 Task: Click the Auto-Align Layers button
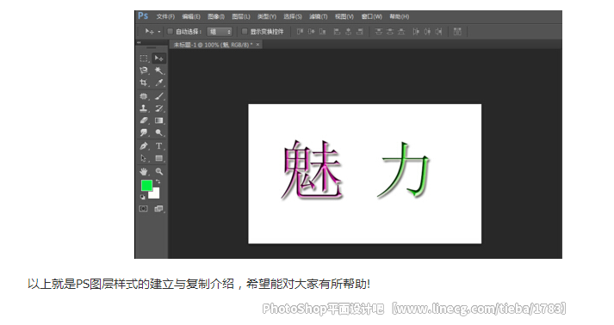coord(457,31)
